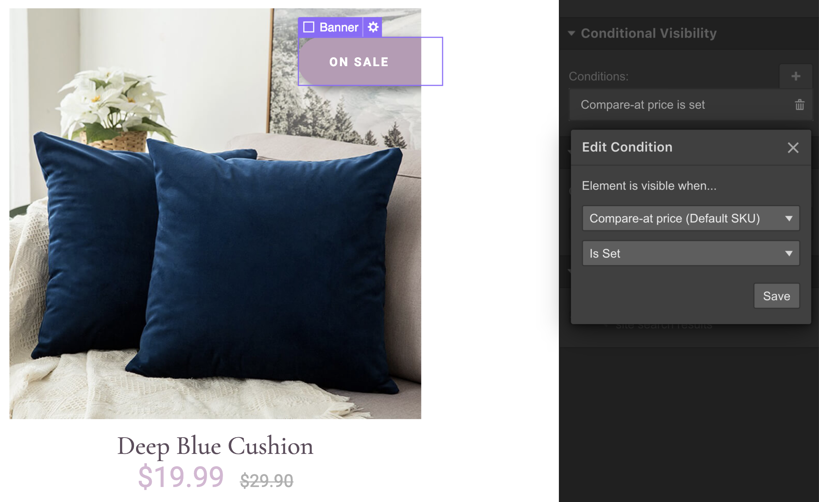Open the Is Set condition dropdown
Viewport: 819px width, 502px height.
[x=693, y=253]
